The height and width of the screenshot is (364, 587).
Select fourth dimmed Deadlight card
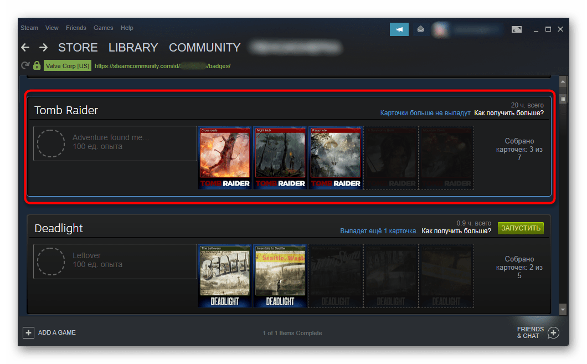391,276
